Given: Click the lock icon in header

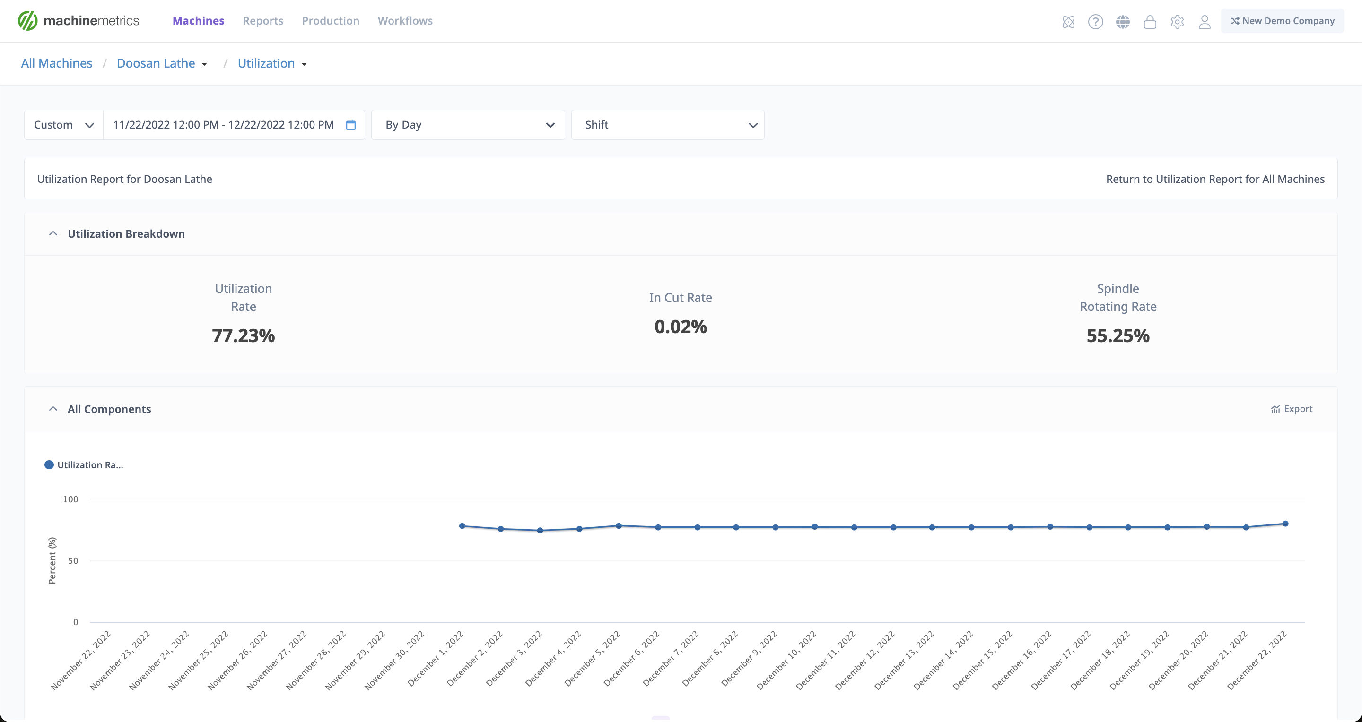Looking at the screenshot, I should click(1150, 22).
